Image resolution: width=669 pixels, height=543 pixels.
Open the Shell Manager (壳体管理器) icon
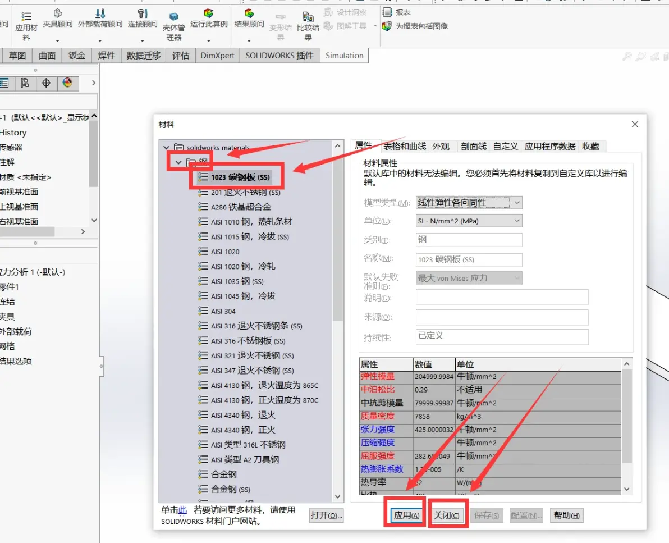pos(173,17)
